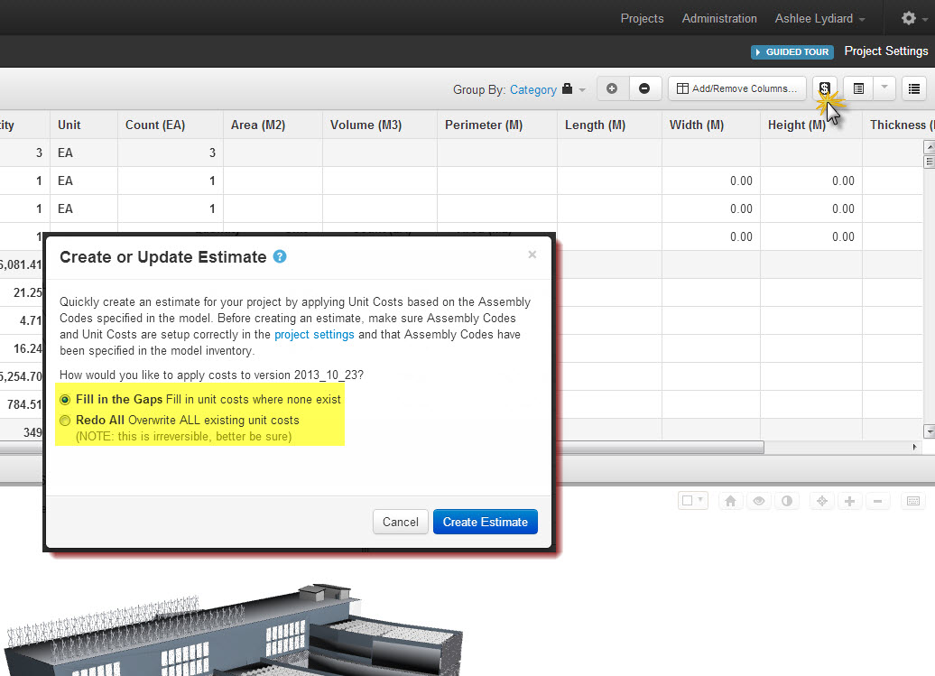
Task: Click the lock icon beside Category
Action: point(567,88)
